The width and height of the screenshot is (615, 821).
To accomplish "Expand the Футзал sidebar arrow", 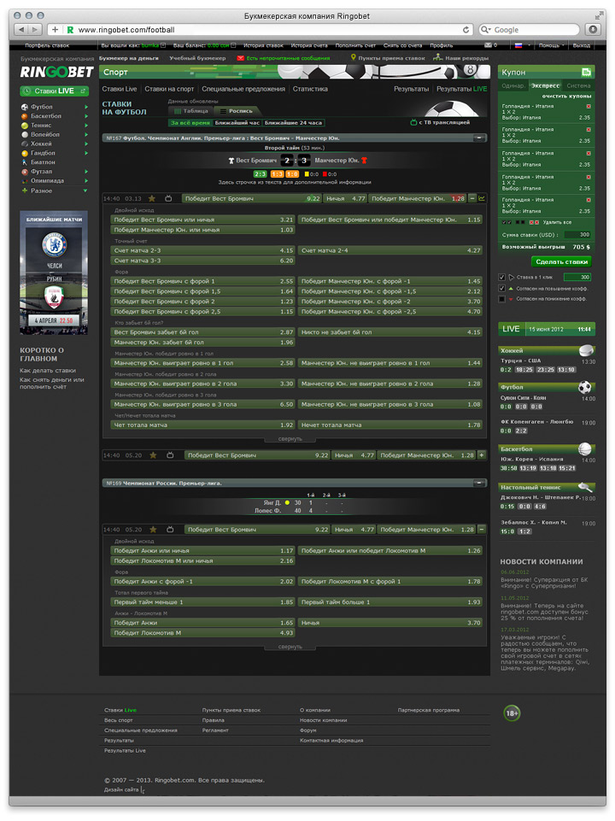I will click(x=85, y=172).
